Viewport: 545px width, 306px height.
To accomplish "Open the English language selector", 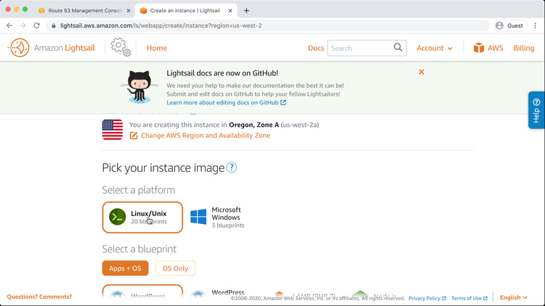I will click(514, 297).
